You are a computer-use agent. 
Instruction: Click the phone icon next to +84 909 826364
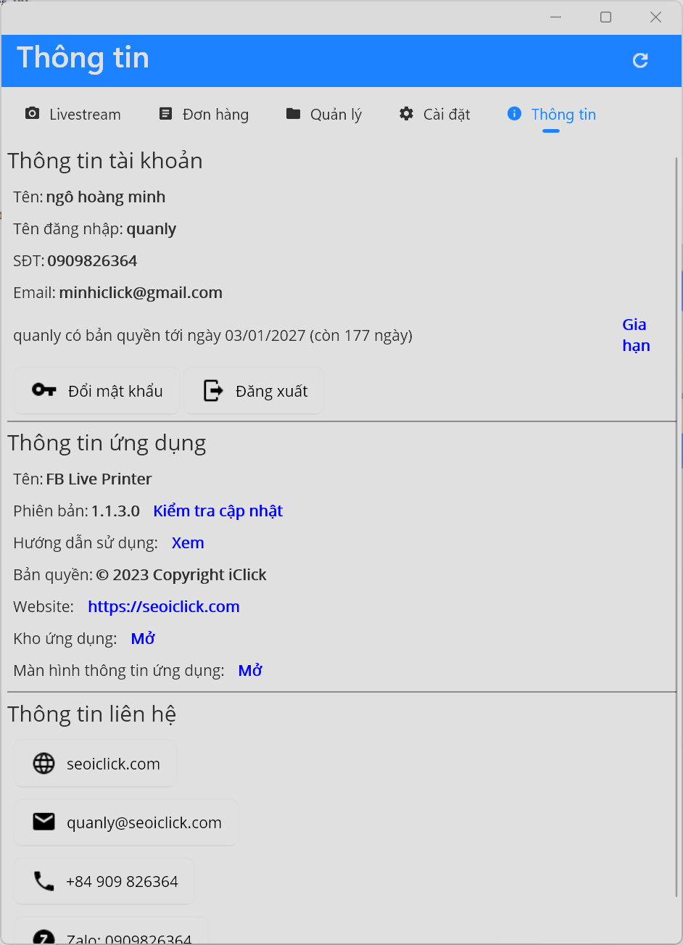44,881
